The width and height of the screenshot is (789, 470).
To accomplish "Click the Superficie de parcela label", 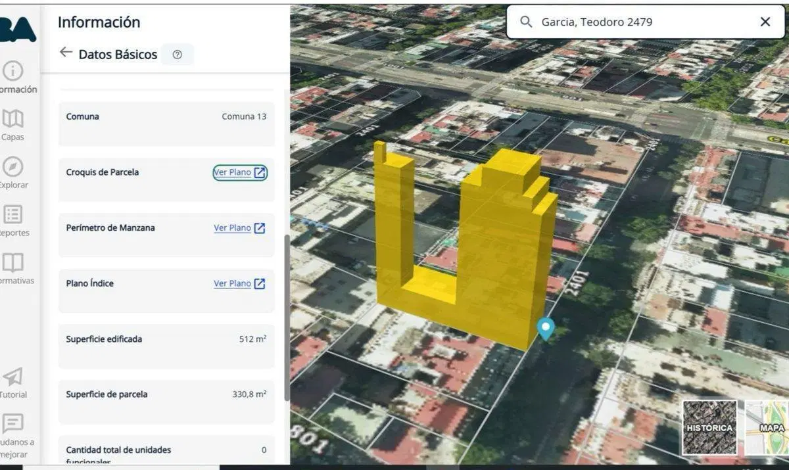I will 107,394.
